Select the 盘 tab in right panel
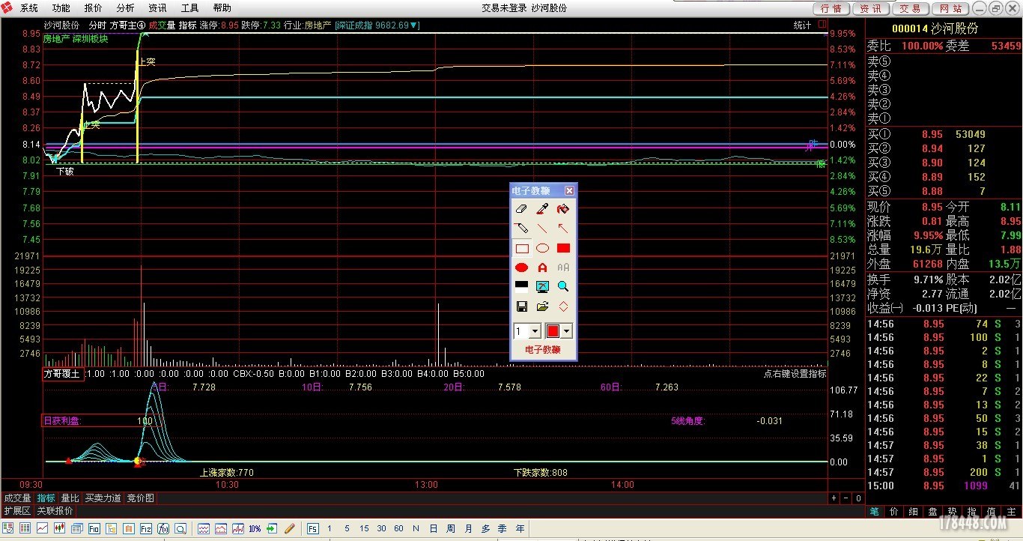This screenshot has height=541, width=1023. click(x=933, y=511)
